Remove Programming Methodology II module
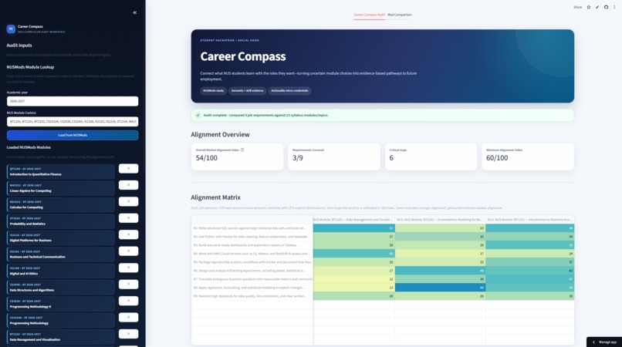Image resolution: width=622 pixels, height=347 pixels. (129, 301)
